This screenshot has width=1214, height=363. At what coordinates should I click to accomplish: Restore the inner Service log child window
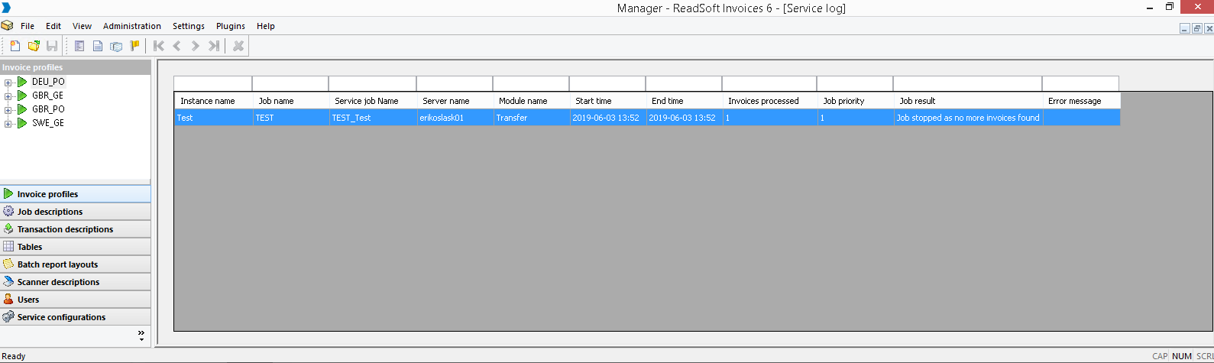coord(1196,28)
